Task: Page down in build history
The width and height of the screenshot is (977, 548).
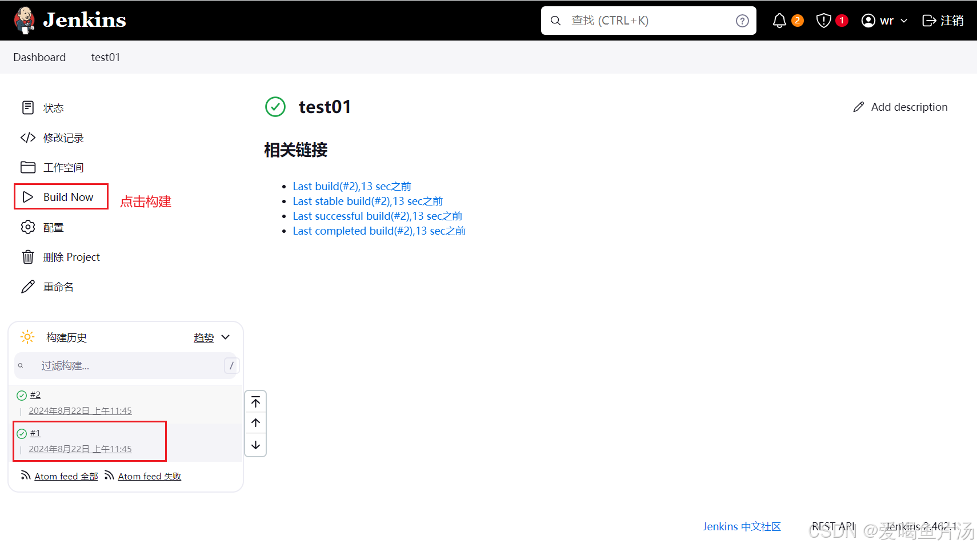Action: pos(256,445)
